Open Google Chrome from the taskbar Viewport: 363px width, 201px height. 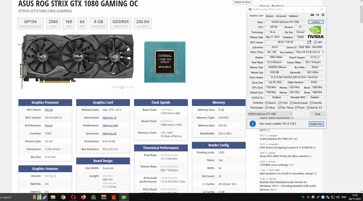[63, 197]
